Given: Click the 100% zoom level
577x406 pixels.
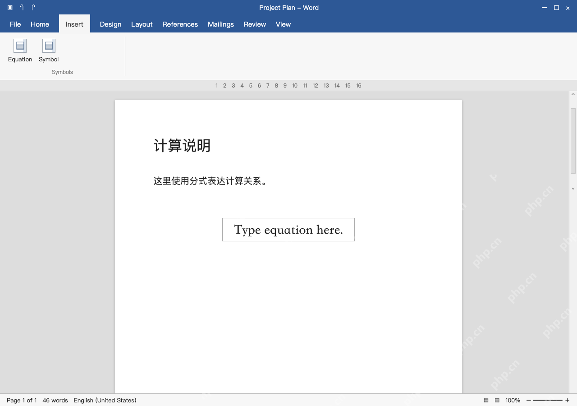Looking at the screenshot, I should (x=513, y=400).
